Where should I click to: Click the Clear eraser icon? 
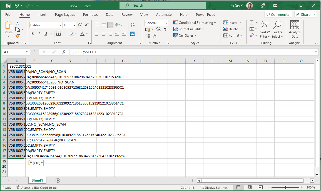(252, 35)
